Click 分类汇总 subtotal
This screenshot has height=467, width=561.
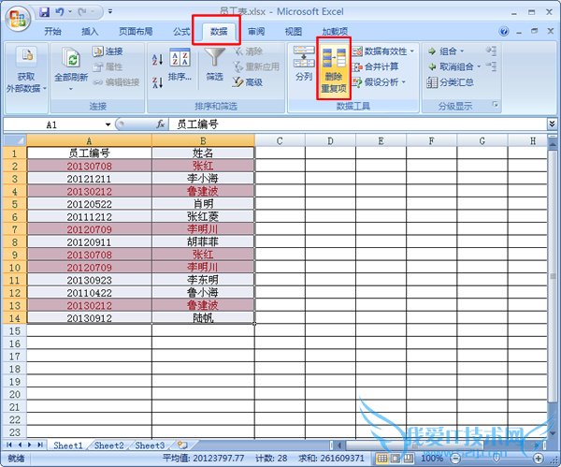click(x=450, y=82)
